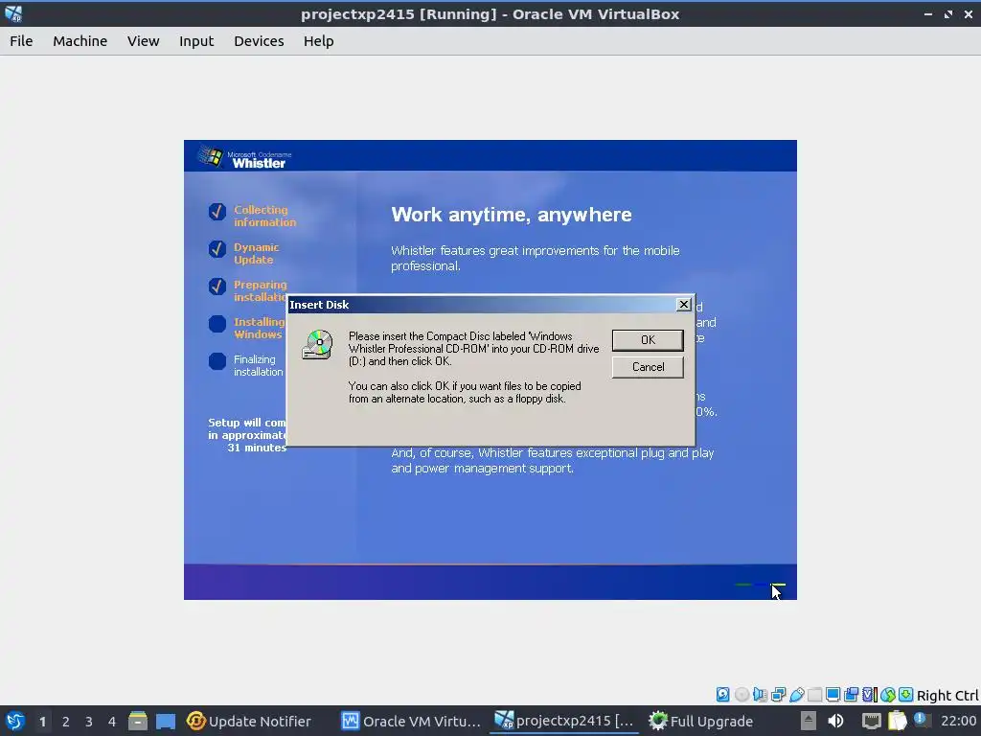Click the '31 minutes' remaining time text
The width and height of the screenshot is (981, 736).
tap(257, 448)
